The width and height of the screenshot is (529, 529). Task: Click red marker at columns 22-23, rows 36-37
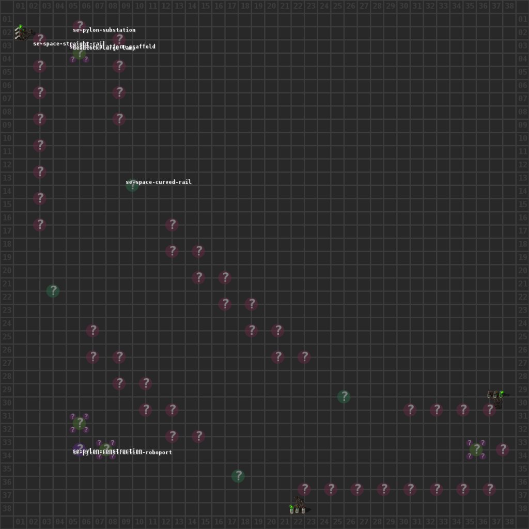pos(304,489)
